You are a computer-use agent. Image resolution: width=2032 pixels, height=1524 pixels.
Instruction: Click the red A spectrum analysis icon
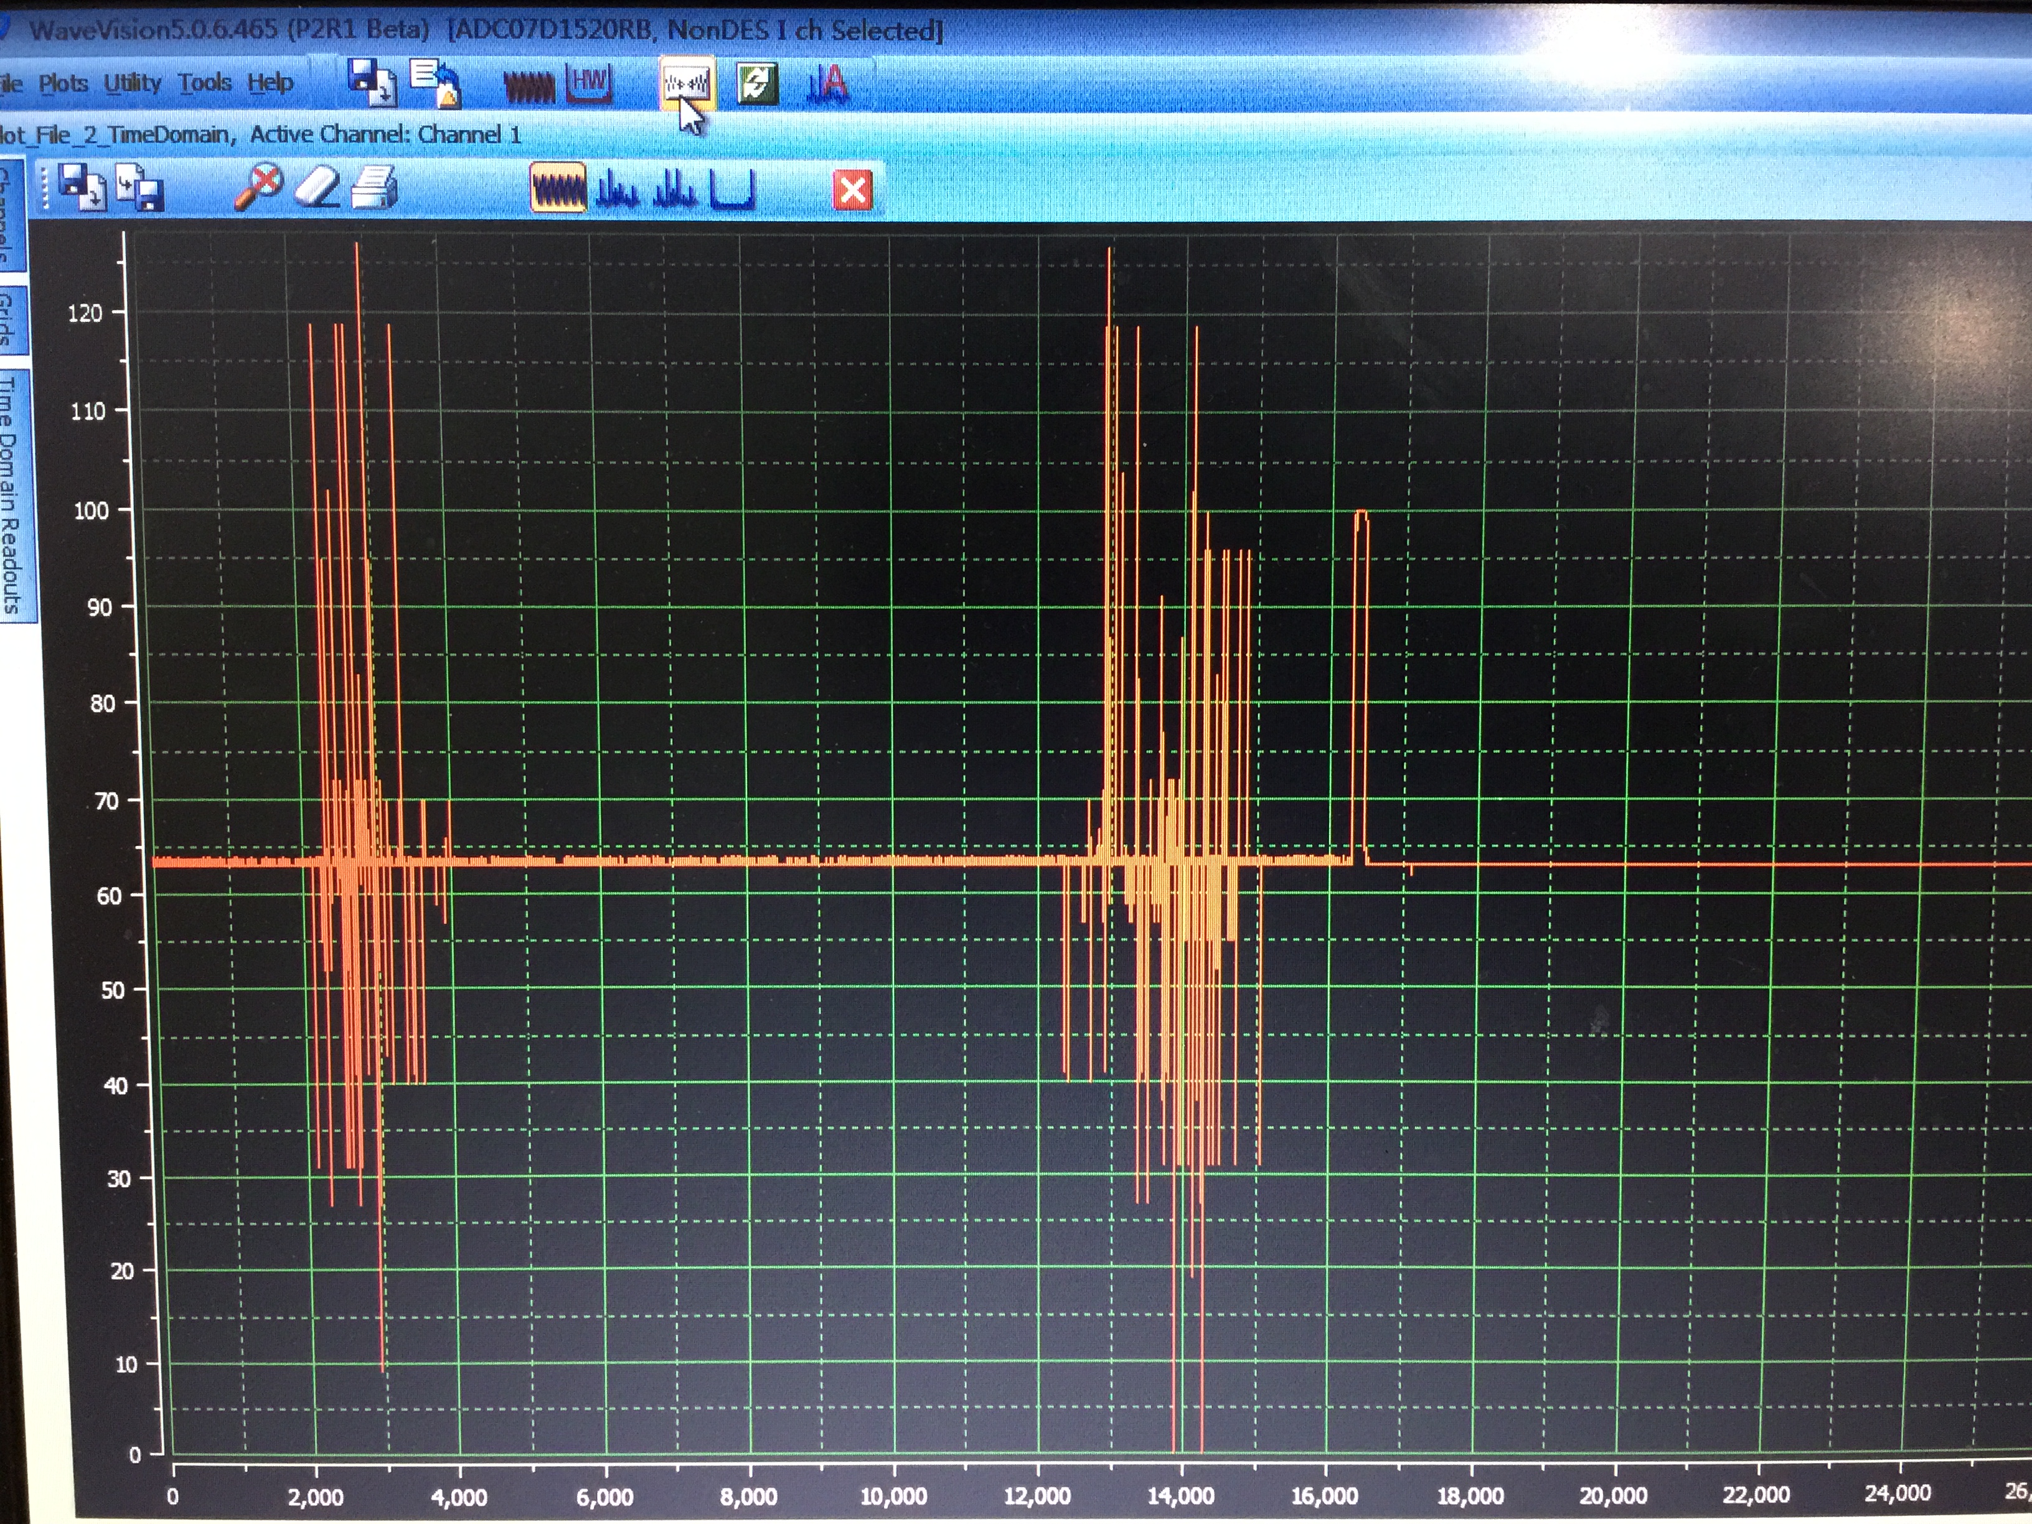(x=828, y=85)
